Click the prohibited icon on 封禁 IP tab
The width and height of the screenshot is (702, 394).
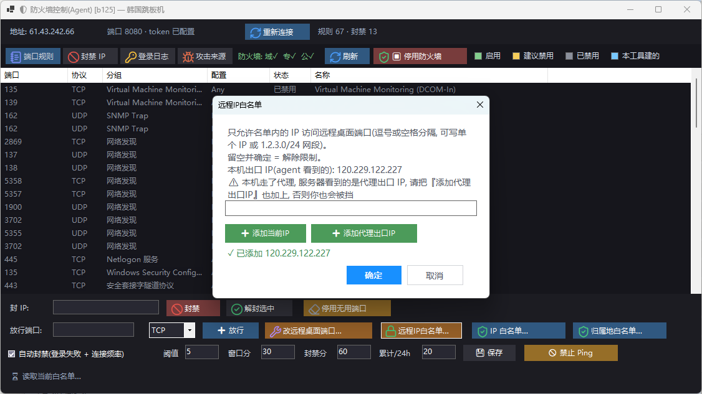click(74, 57)
